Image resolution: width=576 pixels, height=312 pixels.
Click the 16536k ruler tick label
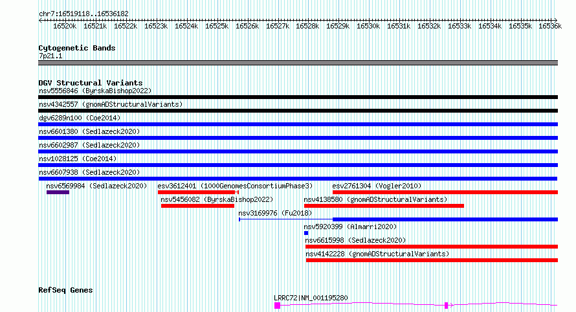[550, 27]
